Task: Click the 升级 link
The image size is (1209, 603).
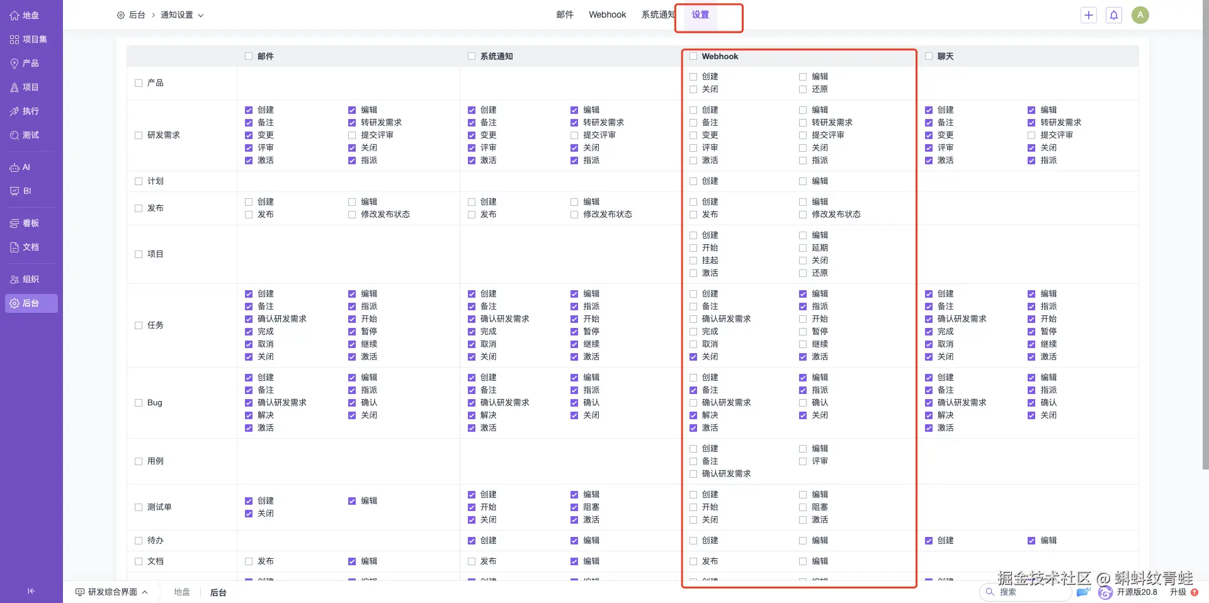Action: pyautogui.click(x=1178, y=592)
